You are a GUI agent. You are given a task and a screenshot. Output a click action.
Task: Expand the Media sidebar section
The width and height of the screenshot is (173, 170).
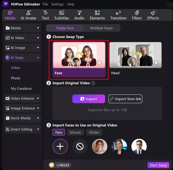(22, 28)
